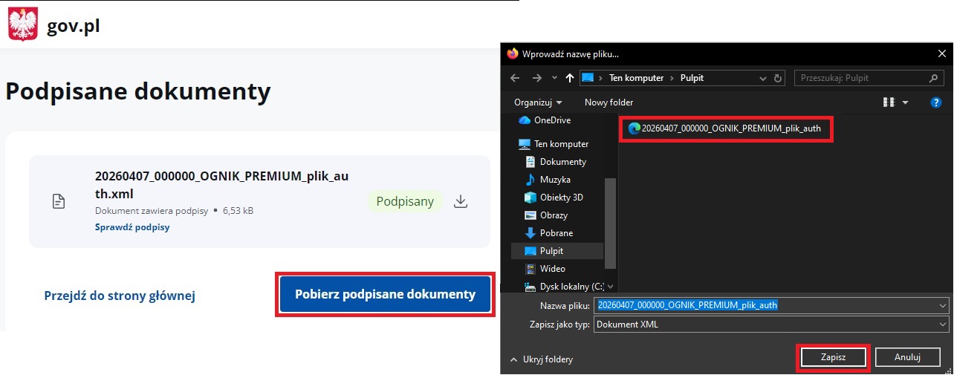Viewport: 954px width, 375px height.
Task: Open the blue help question mark icon
Action: (936, 102)
